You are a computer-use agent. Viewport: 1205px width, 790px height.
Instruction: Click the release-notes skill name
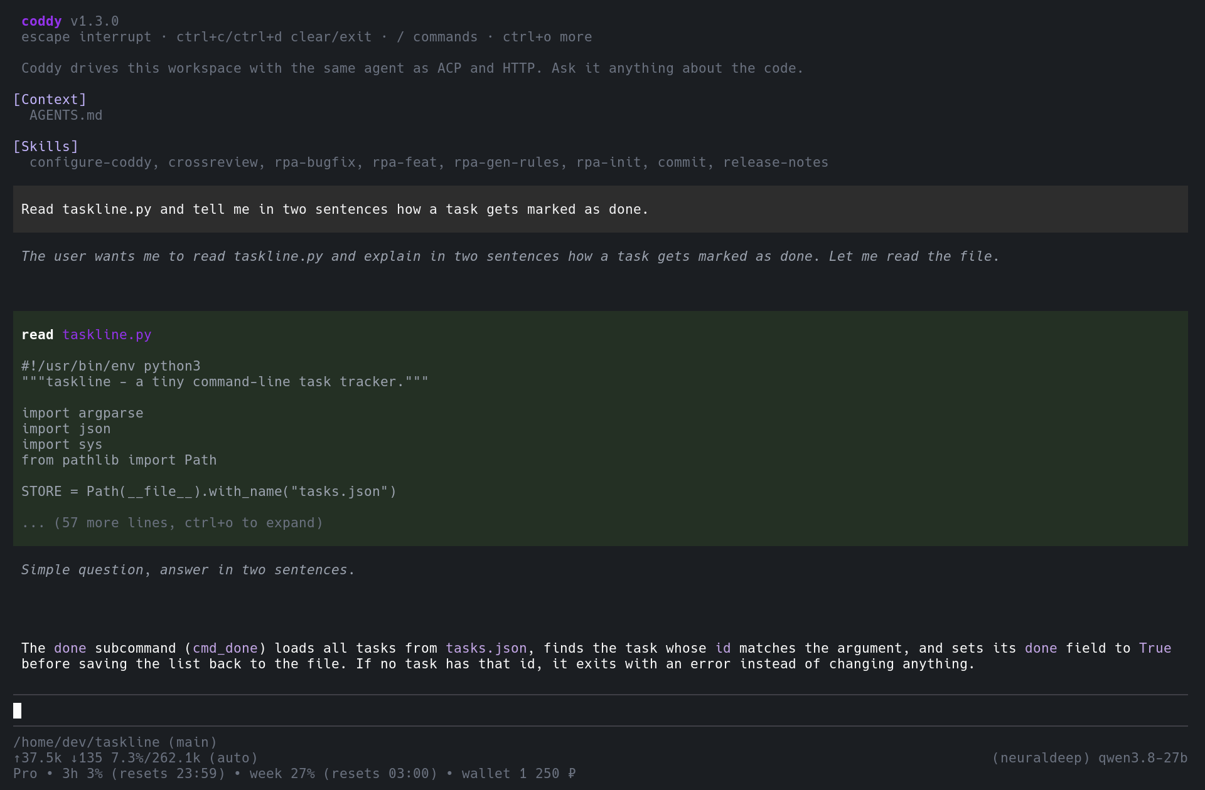(x=776, y=162)
